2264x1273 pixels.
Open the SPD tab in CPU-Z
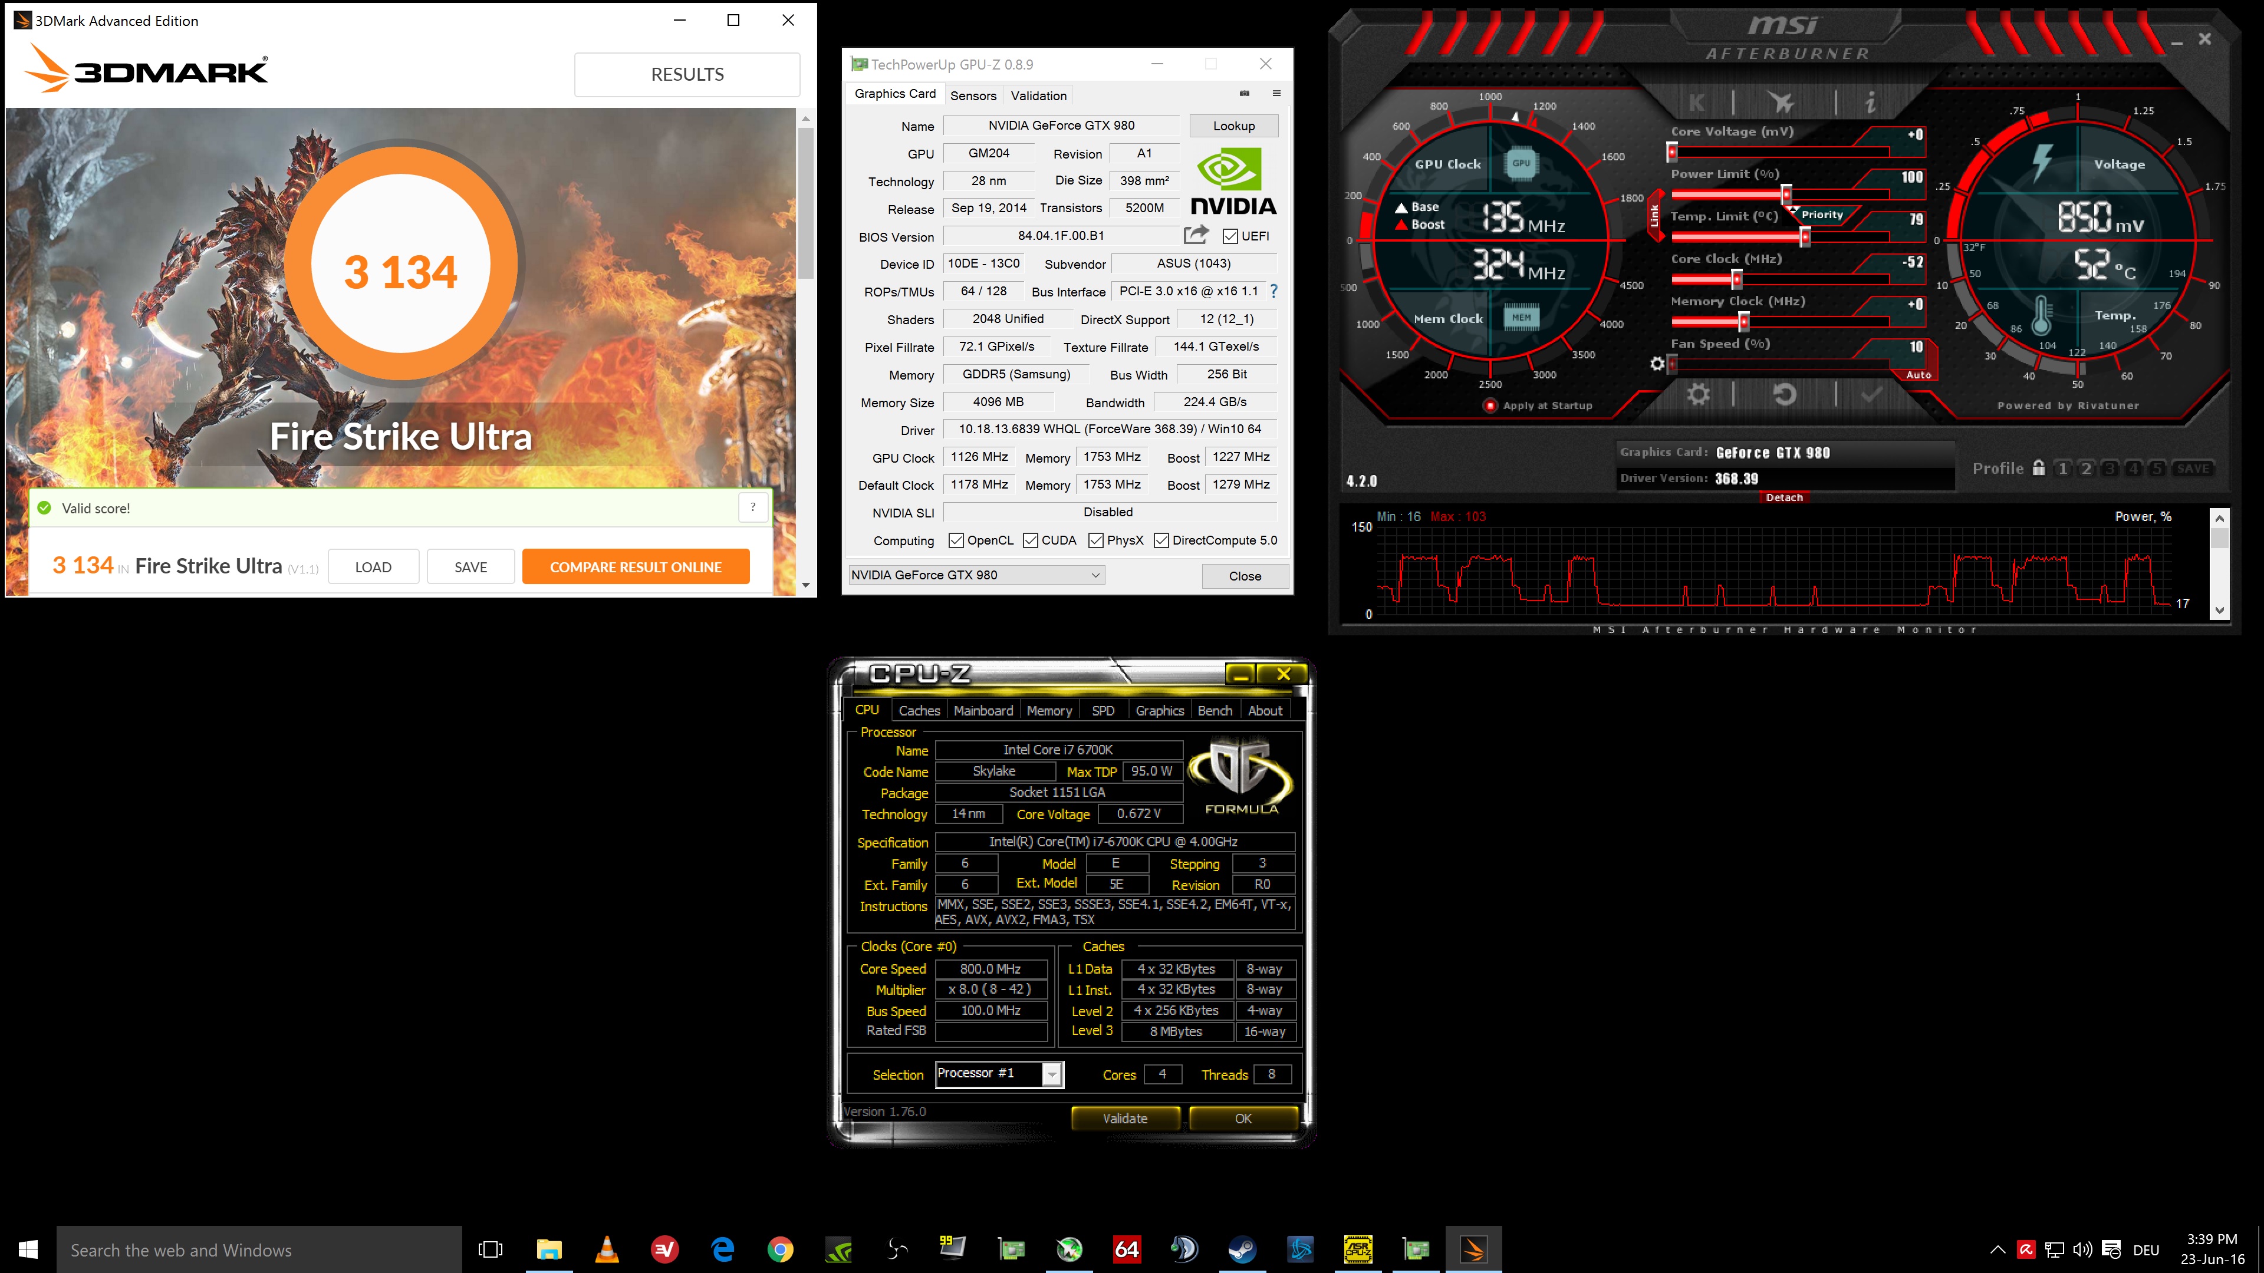point(1102,710)
